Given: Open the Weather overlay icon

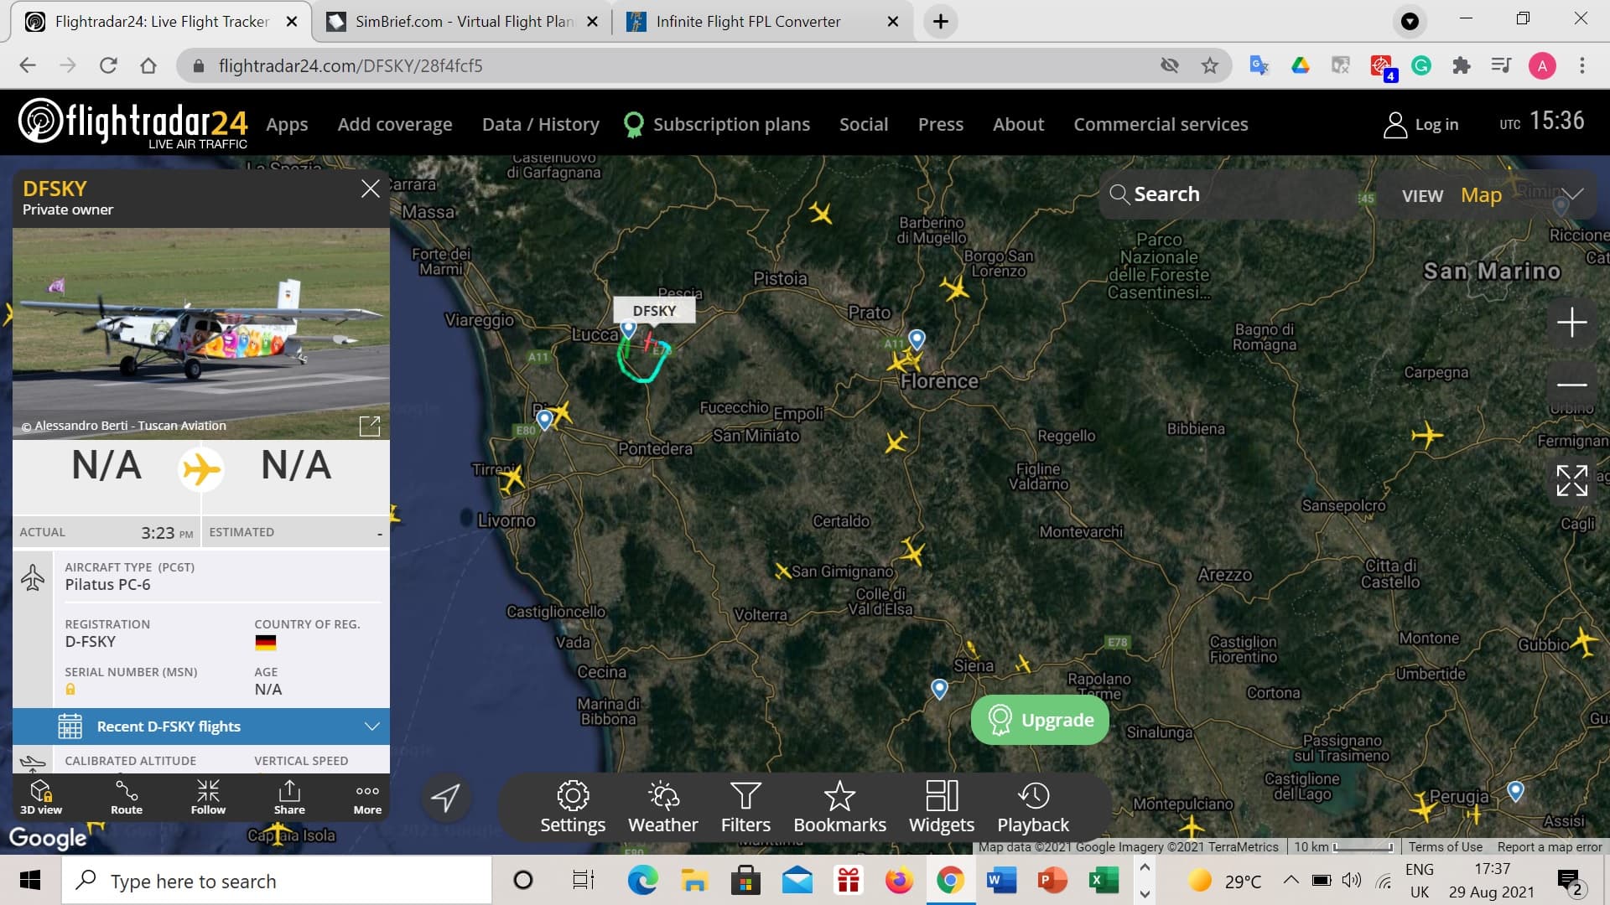Looking at the screenshot, I should (662, 796).
